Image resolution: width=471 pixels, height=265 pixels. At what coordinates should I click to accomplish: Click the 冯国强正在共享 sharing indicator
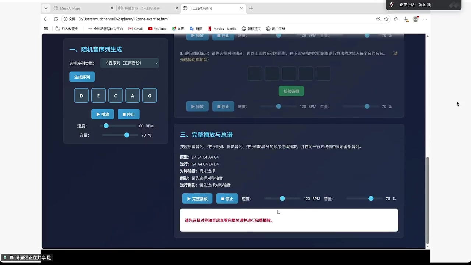coord(27,258)
